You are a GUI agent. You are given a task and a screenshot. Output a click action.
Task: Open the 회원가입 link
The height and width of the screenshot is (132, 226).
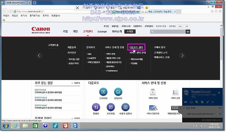(115, 26)
